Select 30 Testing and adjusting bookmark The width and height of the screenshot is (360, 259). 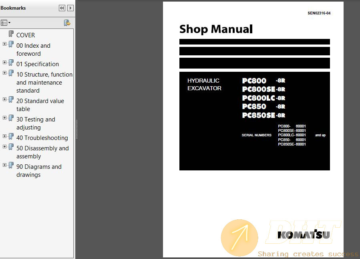tap(36, 123)
